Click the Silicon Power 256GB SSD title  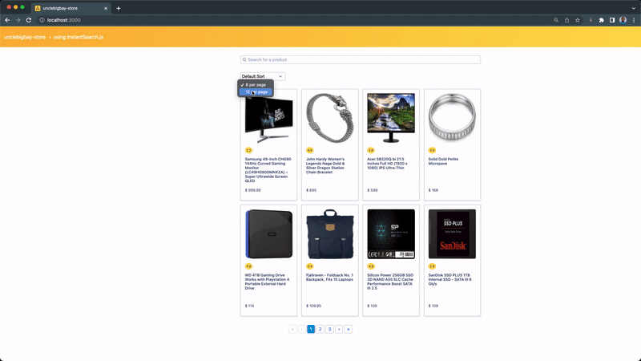point(390,282)
